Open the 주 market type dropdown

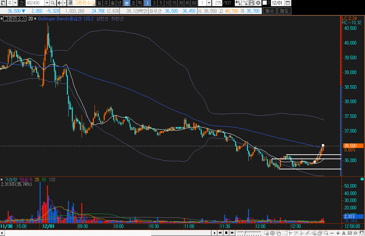[15, 3]
